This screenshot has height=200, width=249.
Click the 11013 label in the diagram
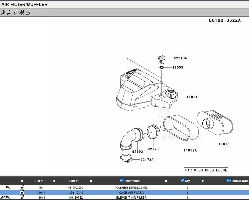[224, 144]
